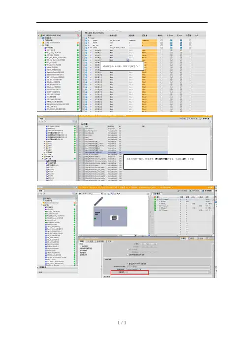Viewport: 244px width, 346px height.
Task: Collapse PLC root node in top screenshot tree
Action: click(x=39, y=35)
